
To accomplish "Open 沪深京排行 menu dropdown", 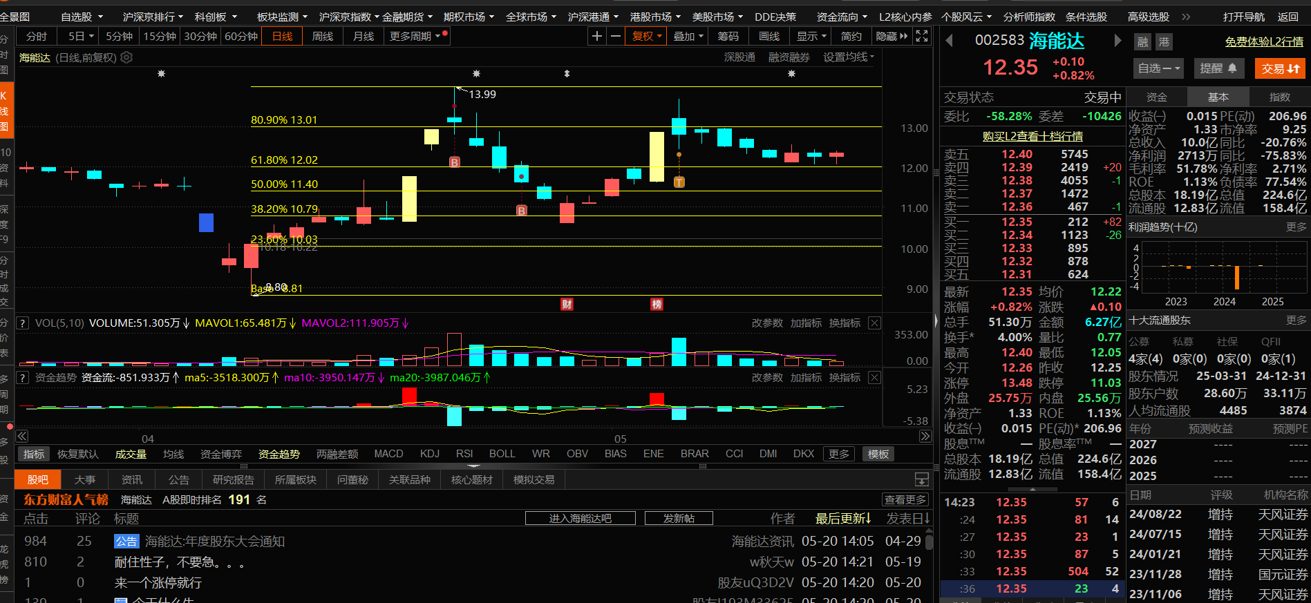I will pos(153,17).
